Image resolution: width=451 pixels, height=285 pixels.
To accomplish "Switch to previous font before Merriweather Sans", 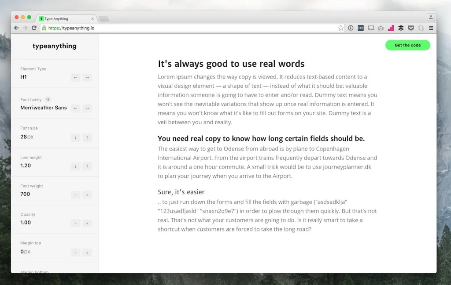I will [x=75, y=108].
